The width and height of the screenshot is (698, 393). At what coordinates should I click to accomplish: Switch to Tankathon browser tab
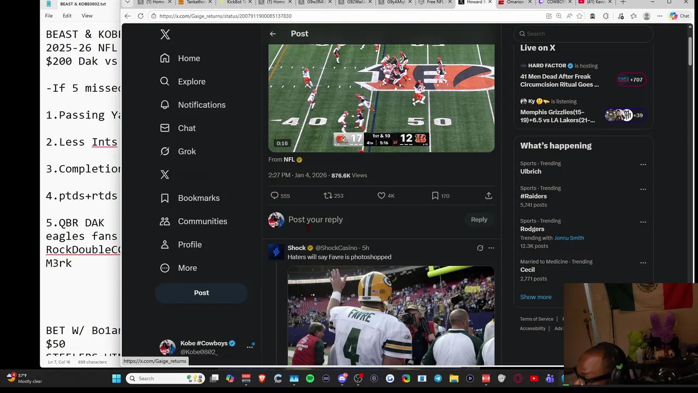pyautogui.click(x=196, y=2)
